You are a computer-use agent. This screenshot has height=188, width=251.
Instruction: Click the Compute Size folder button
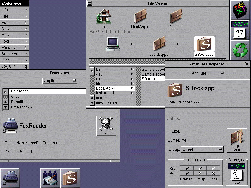tap(237, 140)
